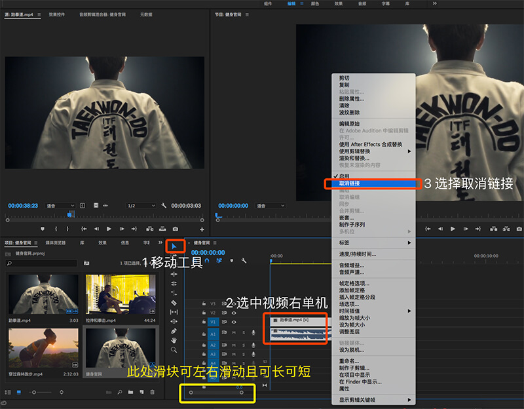The width and height of the screenshot is (524, 409).
Task: Open 显示剪辑关键帧 submenu
Action: (x=373, y=400)
